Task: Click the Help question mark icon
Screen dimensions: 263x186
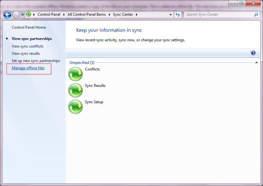Action: (x=253, y=53)
